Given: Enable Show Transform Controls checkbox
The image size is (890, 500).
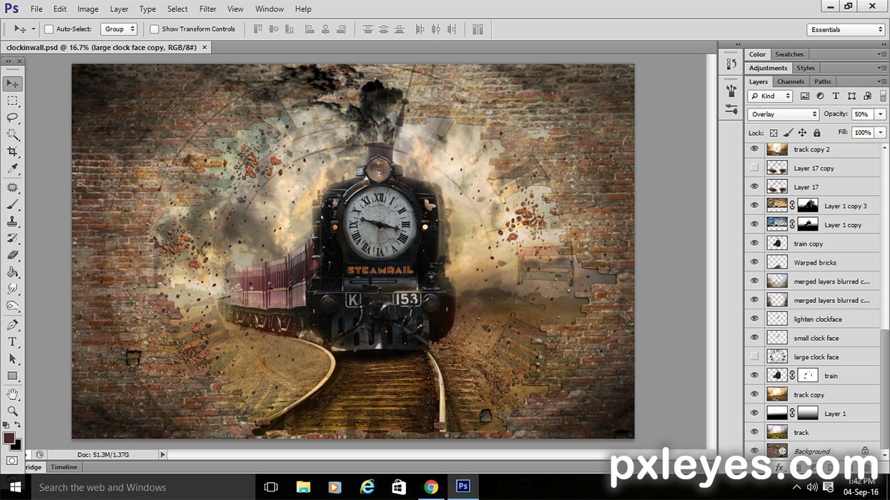Looking at the screenshot, I should 154,29.
